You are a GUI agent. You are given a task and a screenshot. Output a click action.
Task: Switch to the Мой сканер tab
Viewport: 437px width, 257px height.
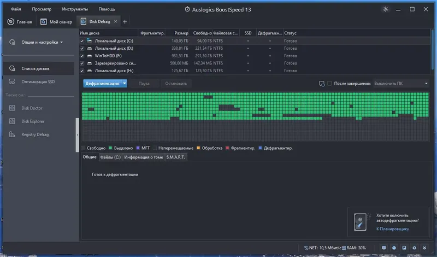(x=56, y=22)
